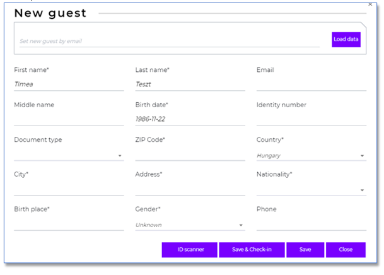The height and width of the screenshot is (275, 384).
Task: Open the ID scanner
Action: click(190, 250)
